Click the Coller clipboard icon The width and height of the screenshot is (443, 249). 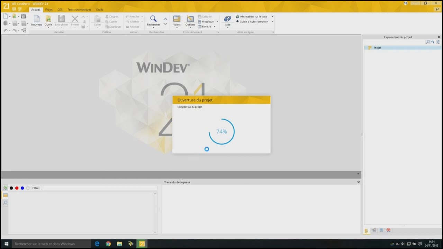(x=97, y=19)
